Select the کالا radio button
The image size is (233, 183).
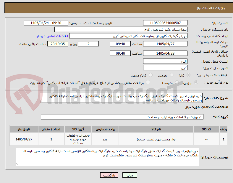pyautogui.click(x=188, y=75)
